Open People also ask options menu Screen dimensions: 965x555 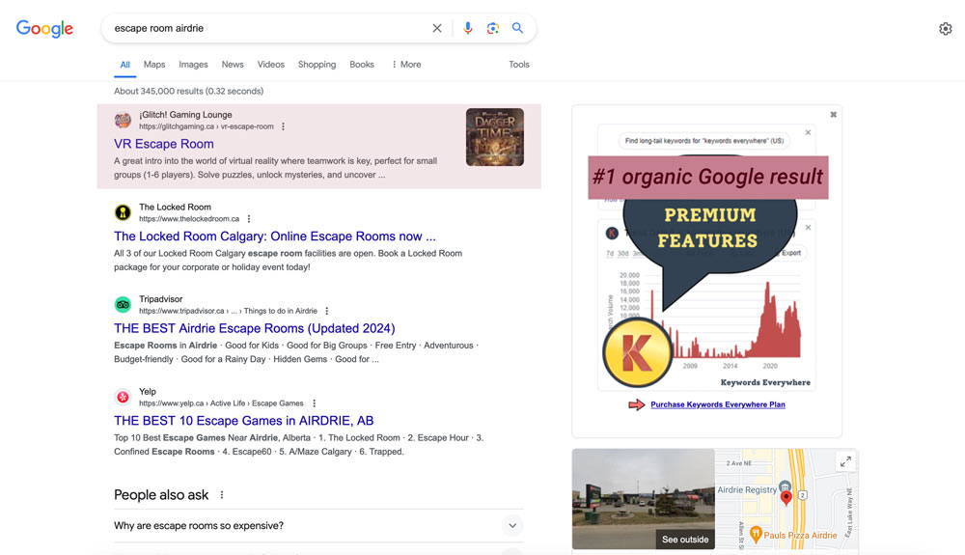(222, 495)
